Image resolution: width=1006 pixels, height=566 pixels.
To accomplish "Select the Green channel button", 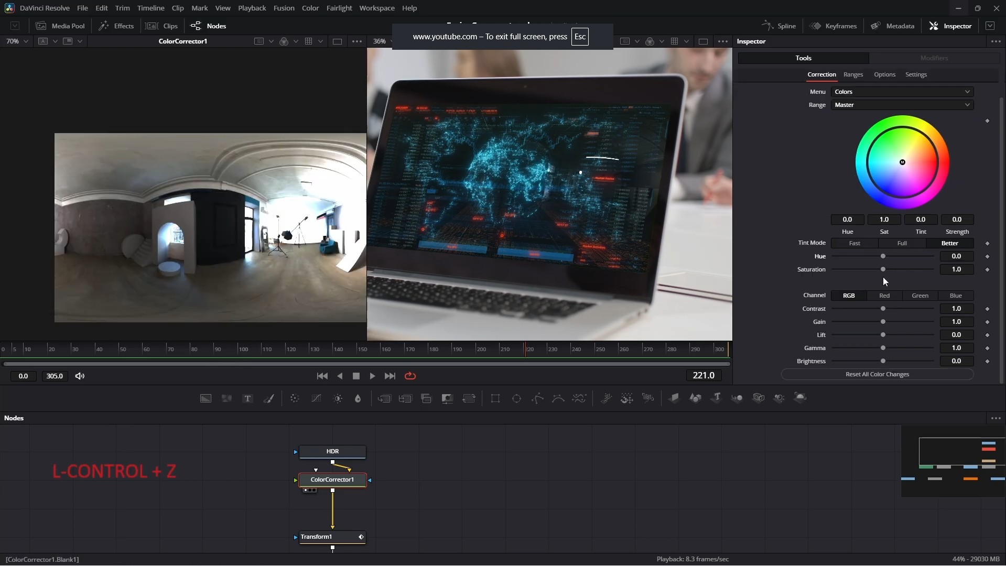I will click(920, 296).
